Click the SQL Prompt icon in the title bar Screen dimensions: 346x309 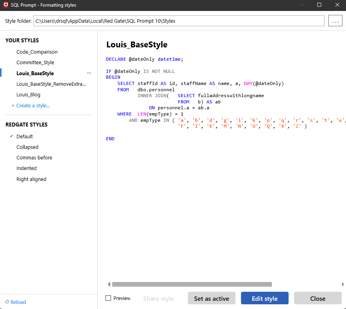pos(5,5)
